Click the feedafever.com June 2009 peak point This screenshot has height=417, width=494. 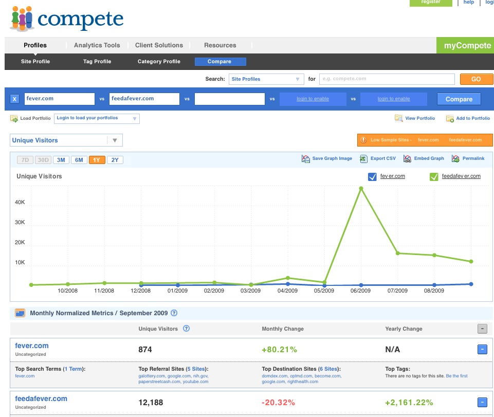click(x=361, y=189)
